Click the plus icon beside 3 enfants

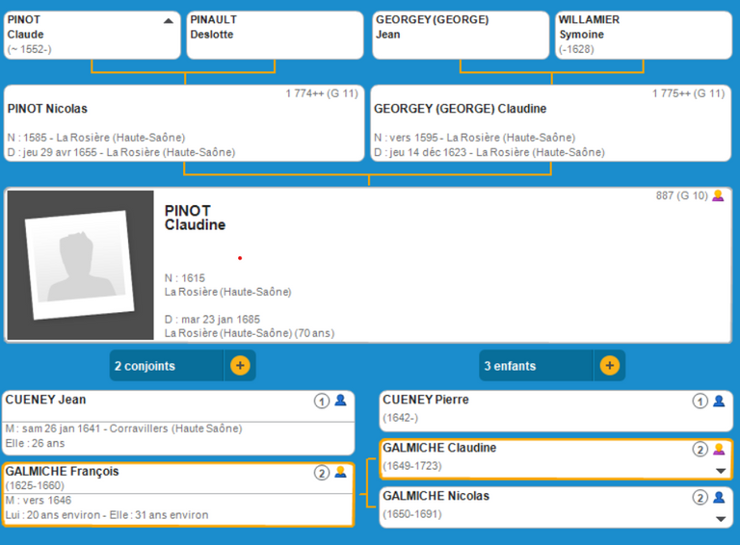point(609,366)
